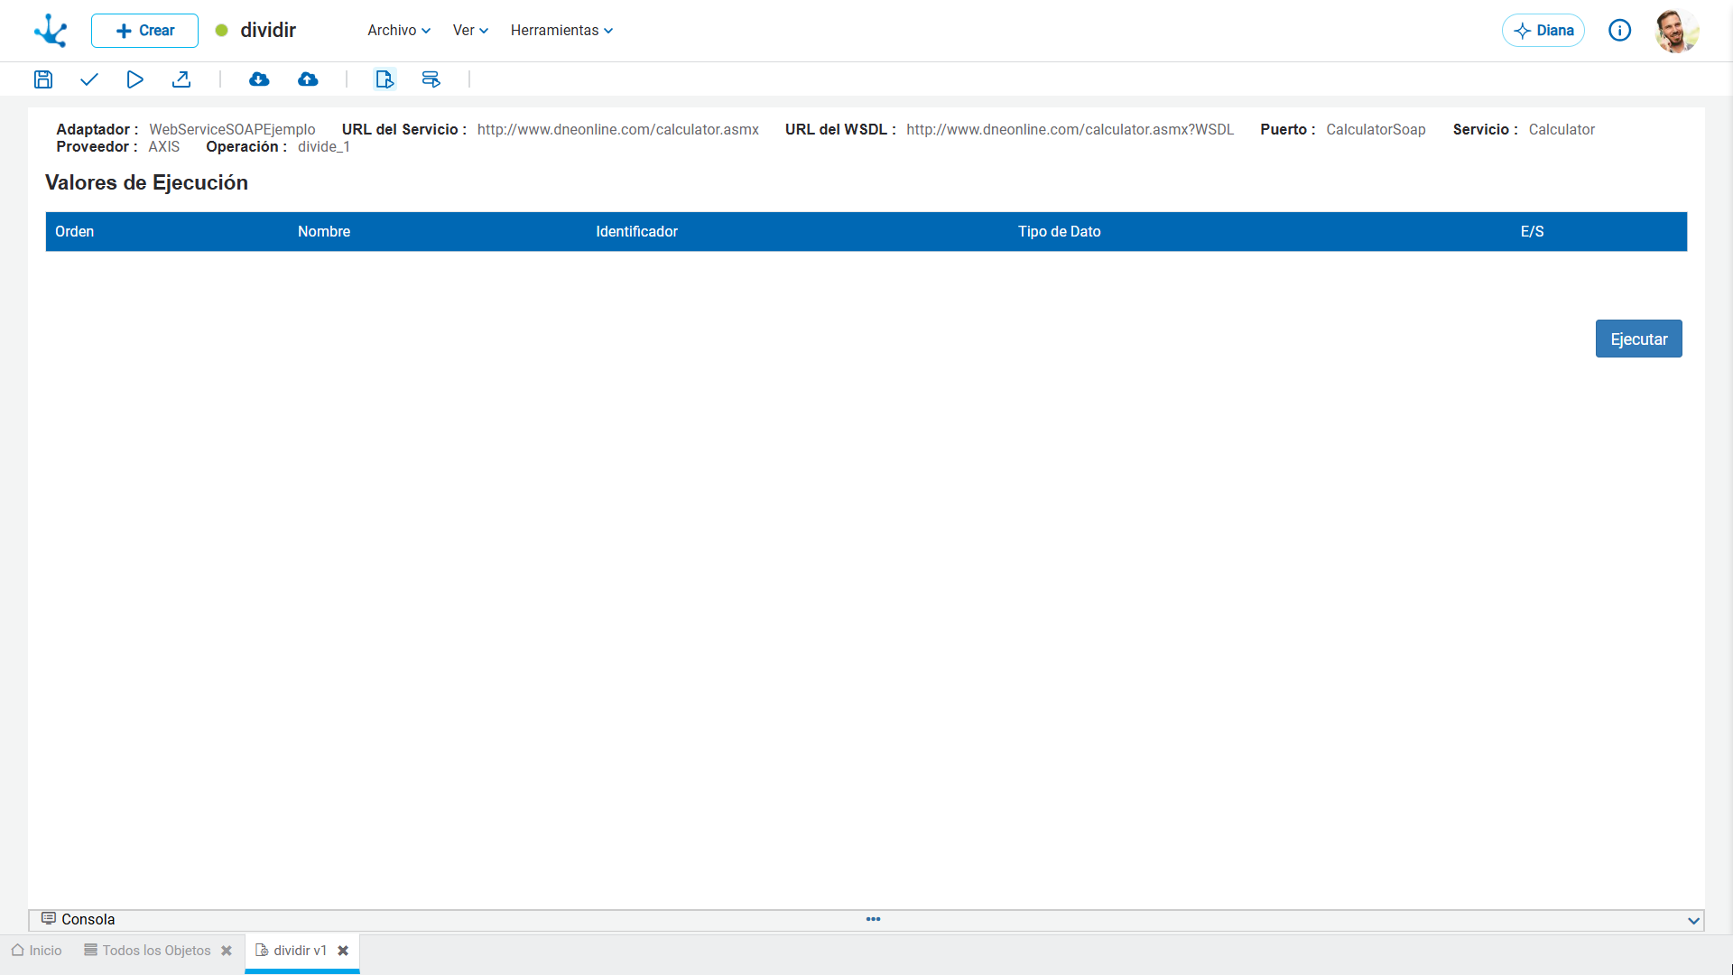Screen dimensions: 1733x975
Task: Click the save disk icon in toolbar
Action: coord(43,79)
